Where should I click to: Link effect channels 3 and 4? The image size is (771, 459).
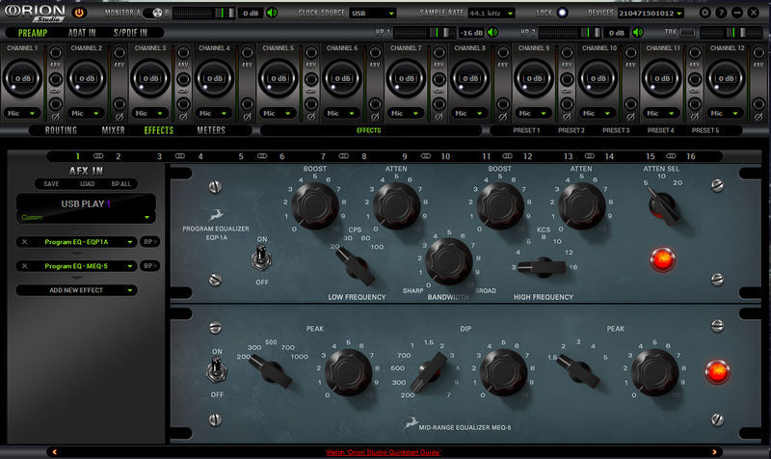coord(180,156)
